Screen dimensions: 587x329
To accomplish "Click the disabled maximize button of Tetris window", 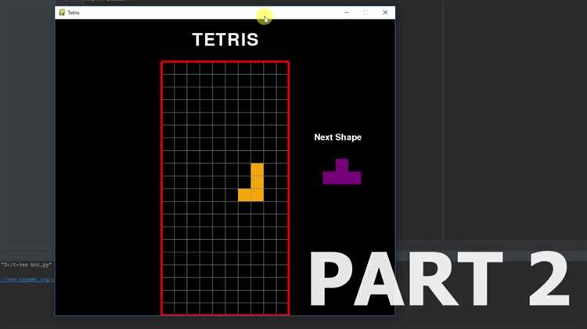I will [x=366, y=13].
